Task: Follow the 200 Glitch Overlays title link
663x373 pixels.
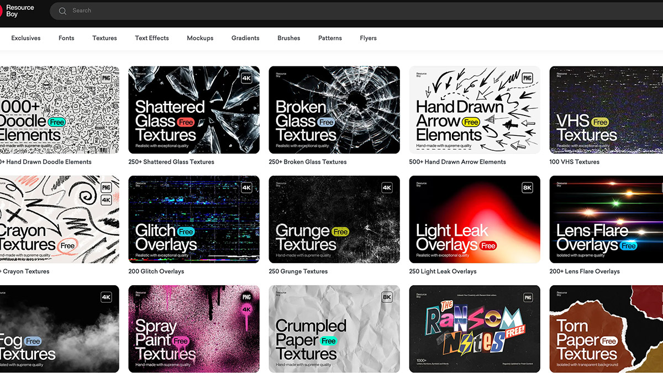Action: coord(156,271)
